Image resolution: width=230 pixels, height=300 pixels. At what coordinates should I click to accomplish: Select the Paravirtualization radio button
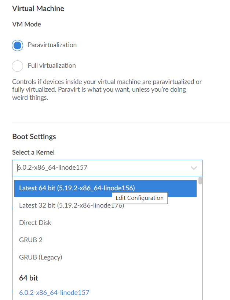(x=17, y=45)
